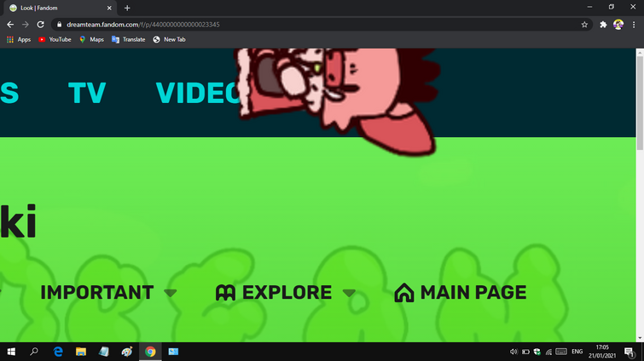The height and width of the screenshot is (361, 644).
Task: Open the notification center icon
Action: [x=629, y=352]
